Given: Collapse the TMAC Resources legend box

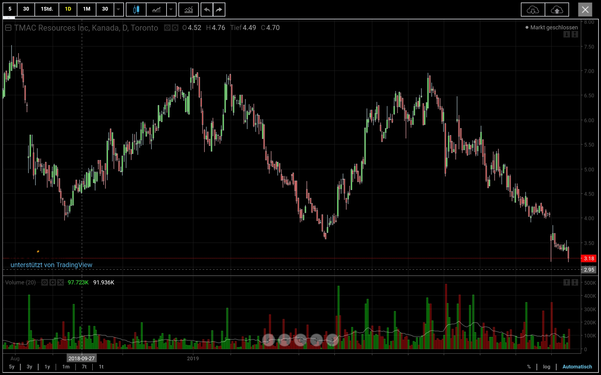Looking at the screenshot, I should [x=8, y=28].
